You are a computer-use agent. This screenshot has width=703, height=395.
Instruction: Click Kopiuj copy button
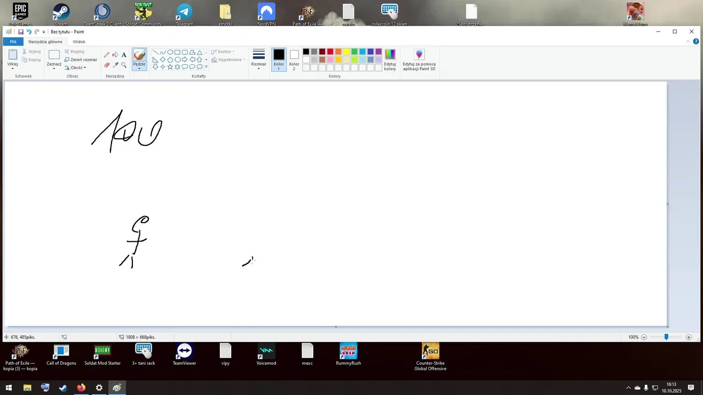(31, 60)
